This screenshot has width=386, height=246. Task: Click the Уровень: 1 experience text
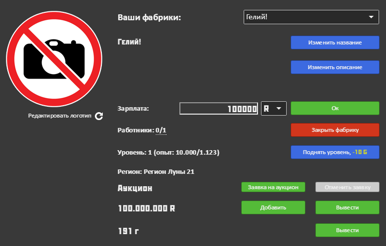pos(168,153)
